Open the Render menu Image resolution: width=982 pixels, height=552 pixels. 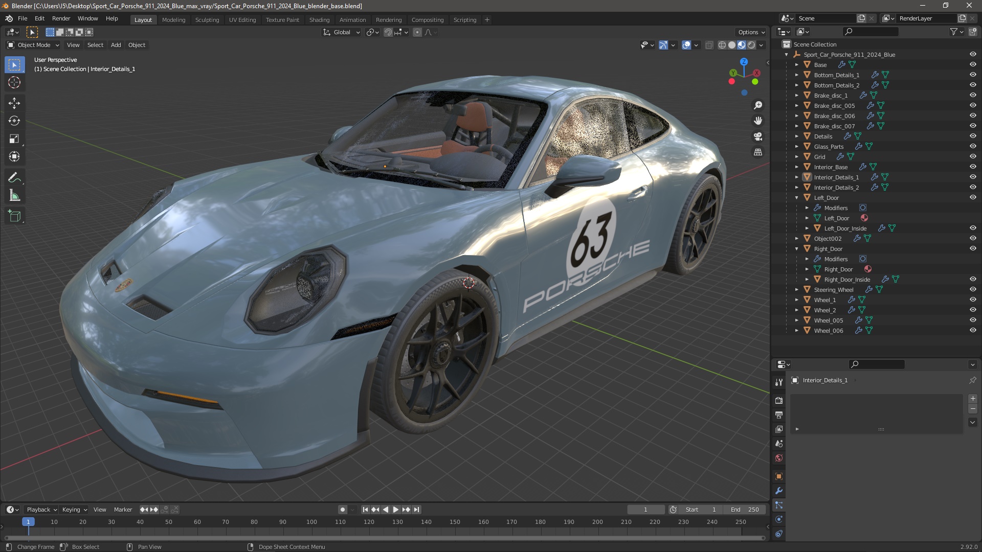(x=61, y=18)
